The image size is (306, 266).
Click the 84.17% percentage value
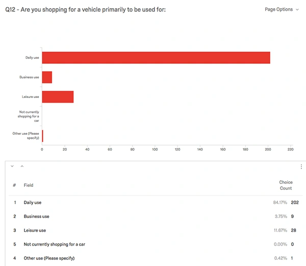tap(280, 203)
